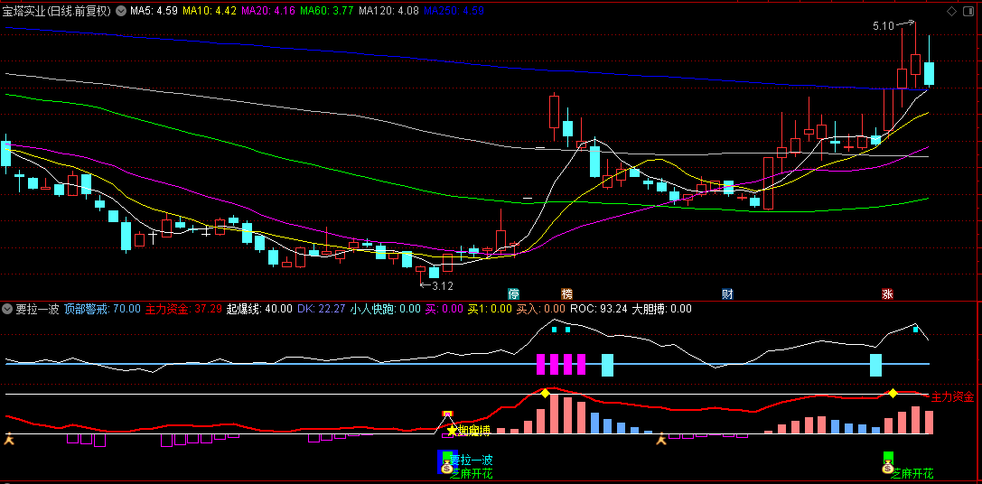The image size is (982, 484).
Task: Click the yellow 大胆搏 label beside star
Action: (473, 430)
